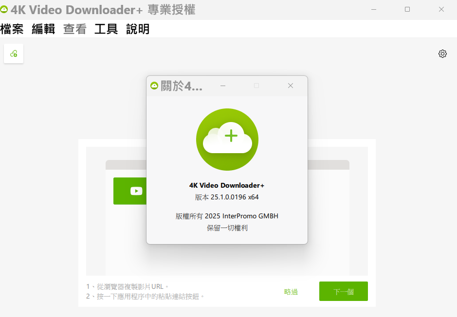This screenshot has width=457, height=317.
Task: Click the 關於4... dialog title text
Action: (181, 86)
